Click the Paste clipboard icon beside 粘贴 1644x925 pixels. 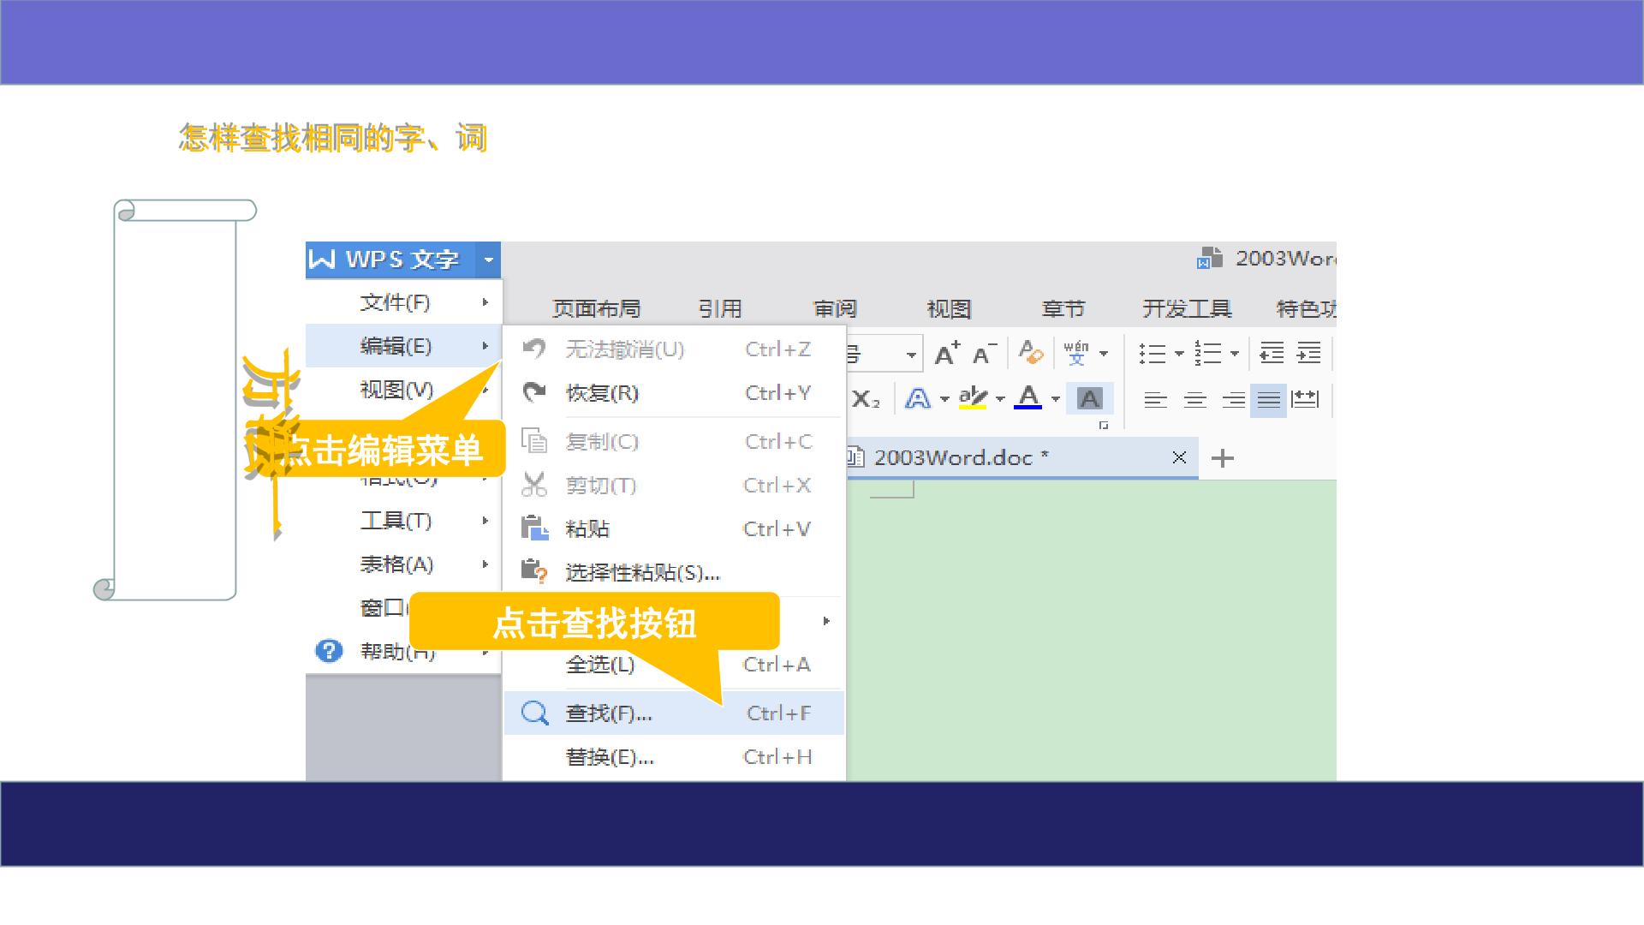pyautogui.click(x=534, y=528)
